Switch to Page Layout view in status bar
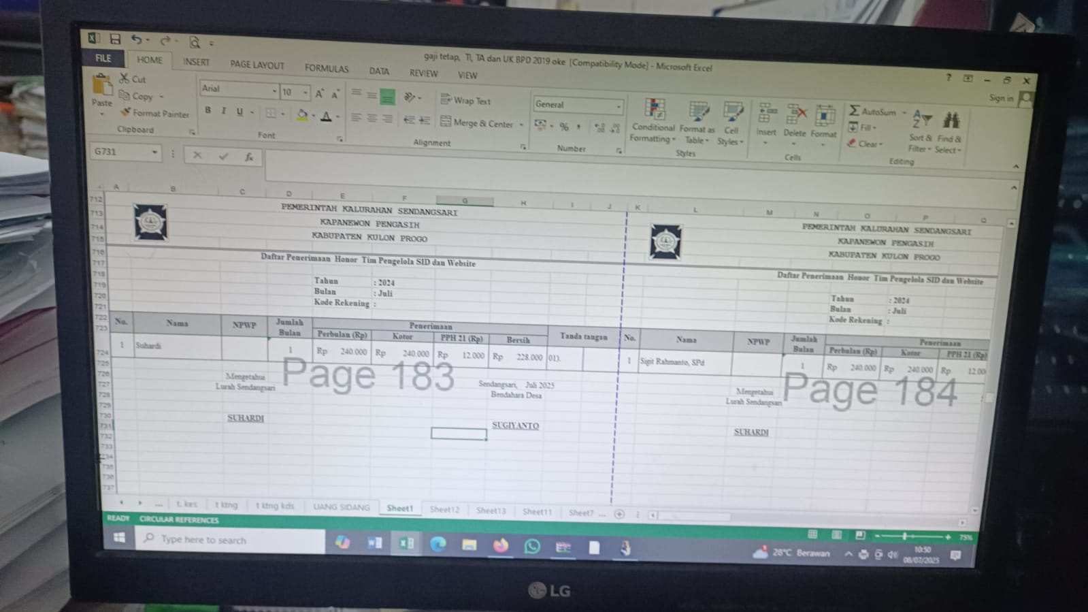Screen dimensions: 1088x612 [x=836, y=535]
